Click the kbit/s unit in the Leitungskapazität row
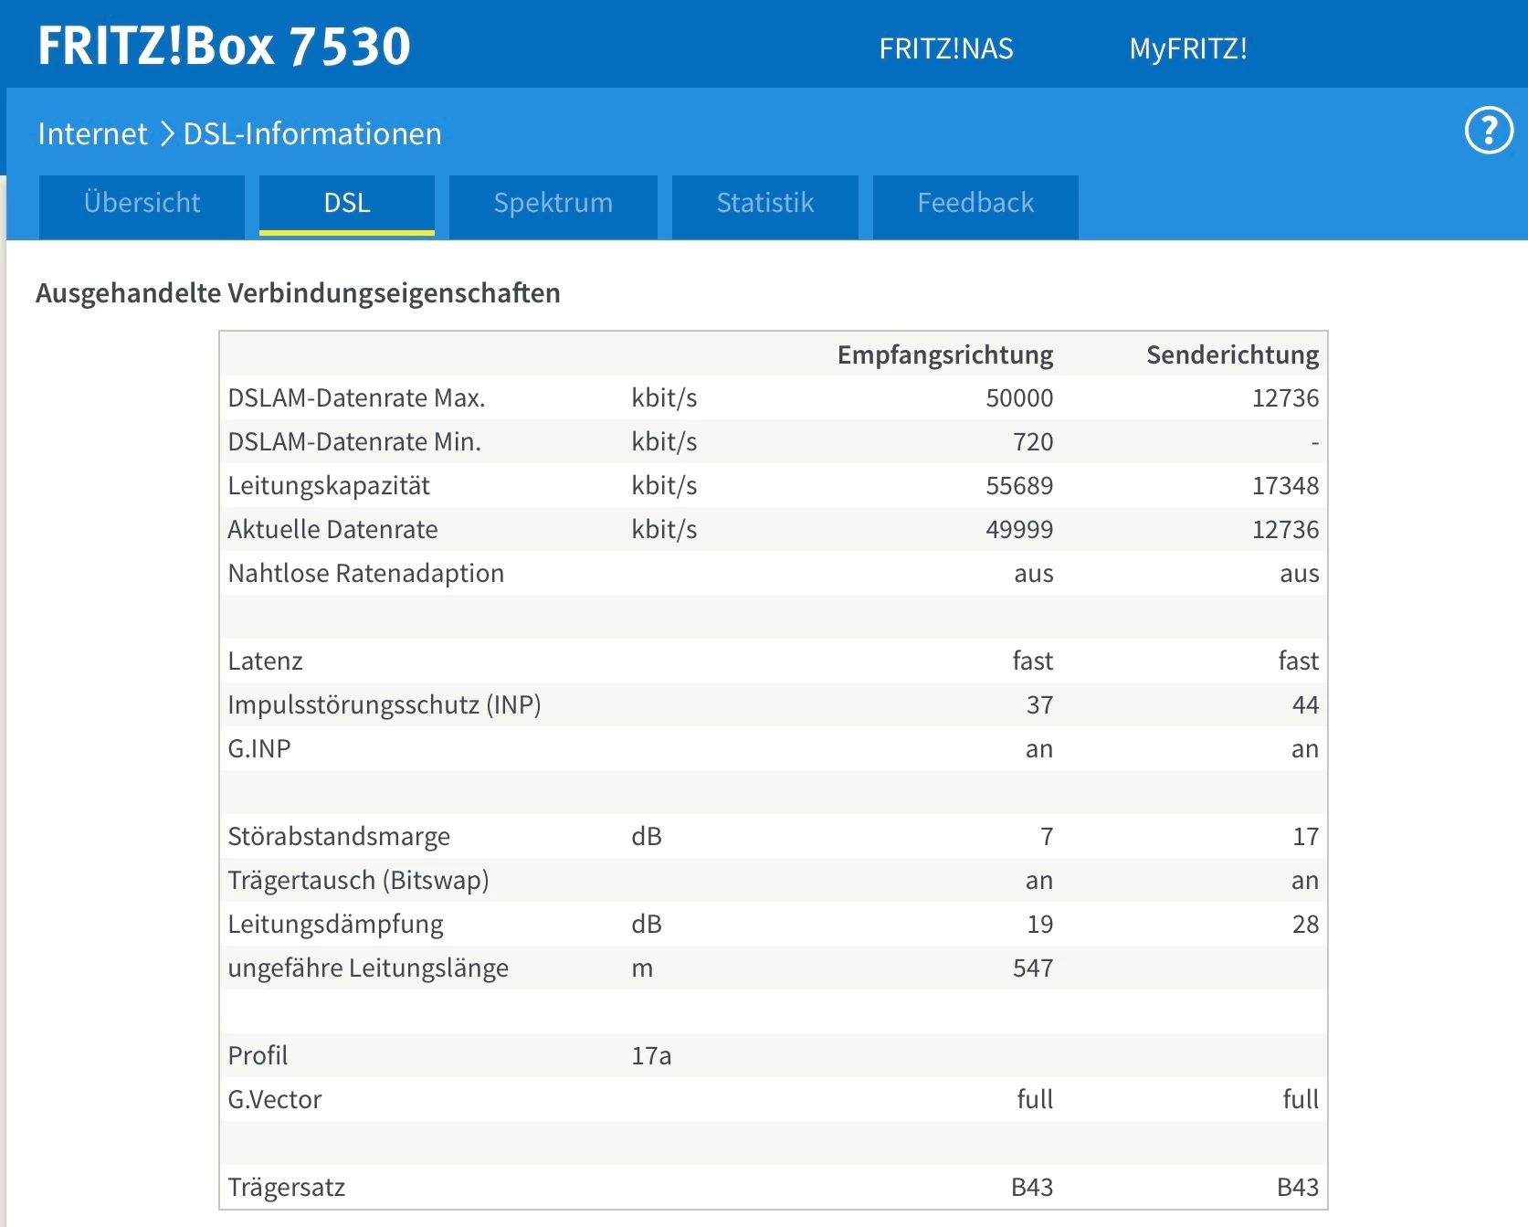The height and width of the screenshot is (1227, 1528). [664, 486]
